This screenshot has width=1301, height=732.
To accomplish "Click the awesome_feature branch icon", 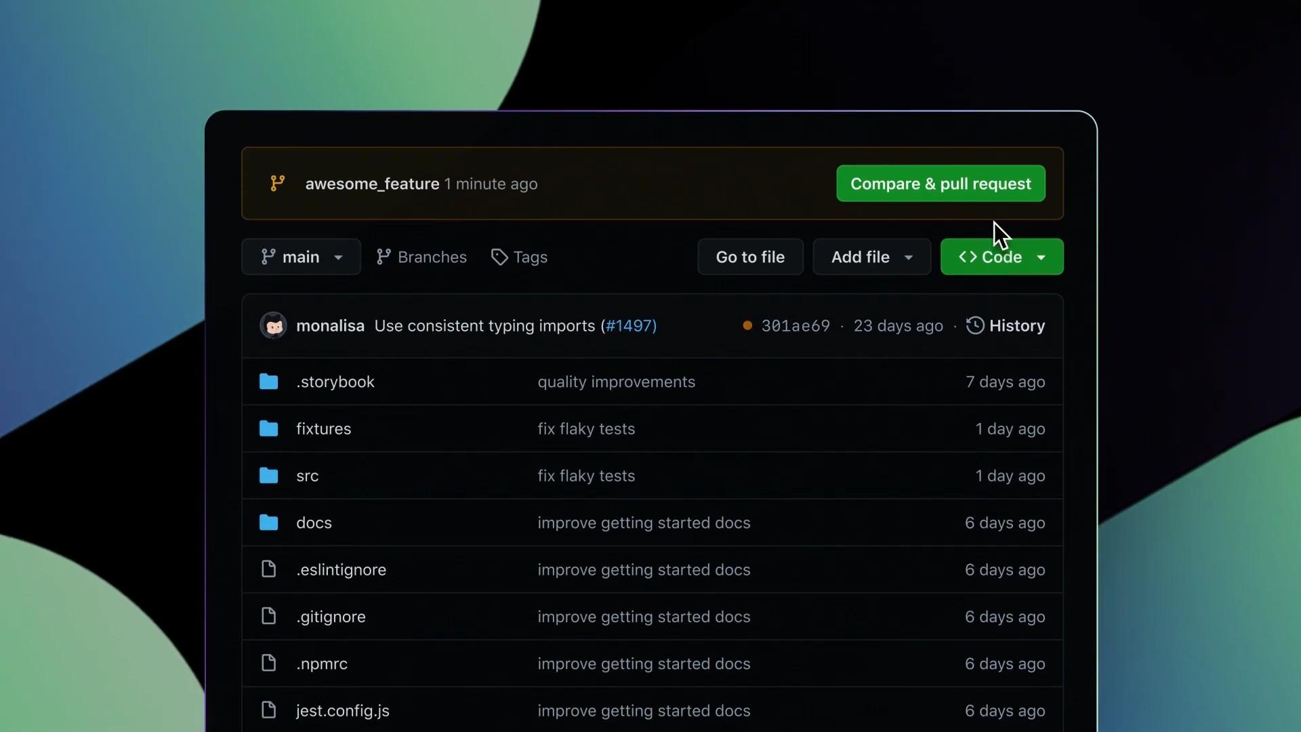I will pyautogui.click(x=278, y=184).
